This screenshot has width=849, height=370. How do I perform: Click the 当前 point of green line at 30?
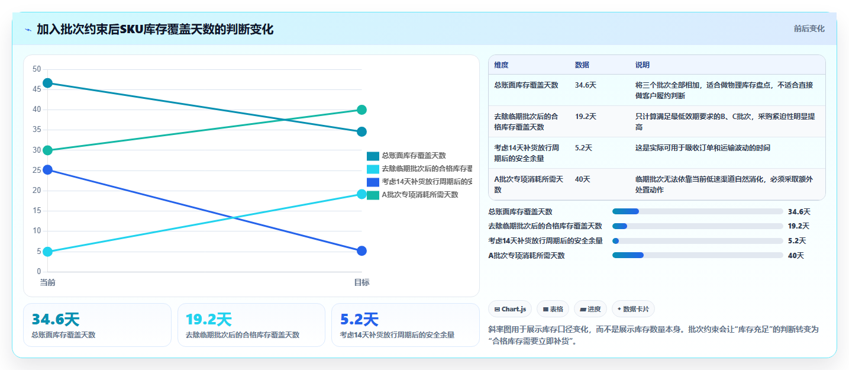pyautogui.click(x=48, y=150)
